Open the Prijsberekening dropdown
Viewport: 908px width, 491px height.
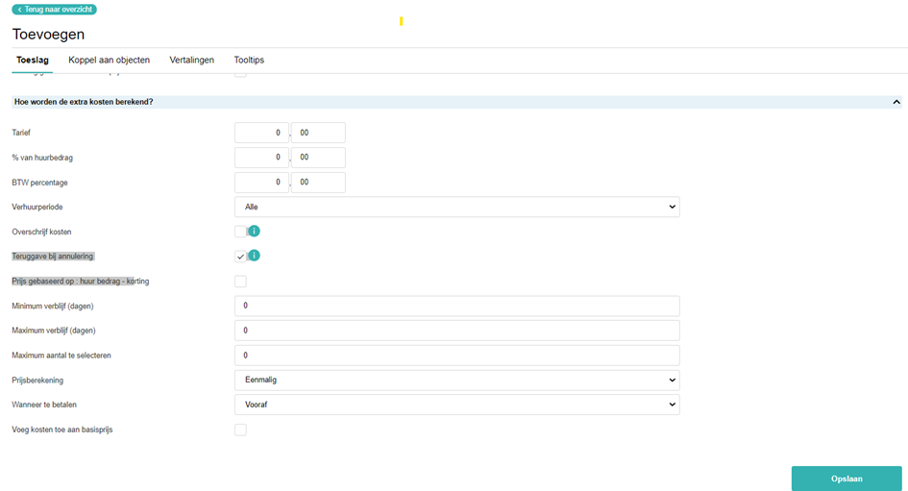pyautogui.click(x=457, y=380)
